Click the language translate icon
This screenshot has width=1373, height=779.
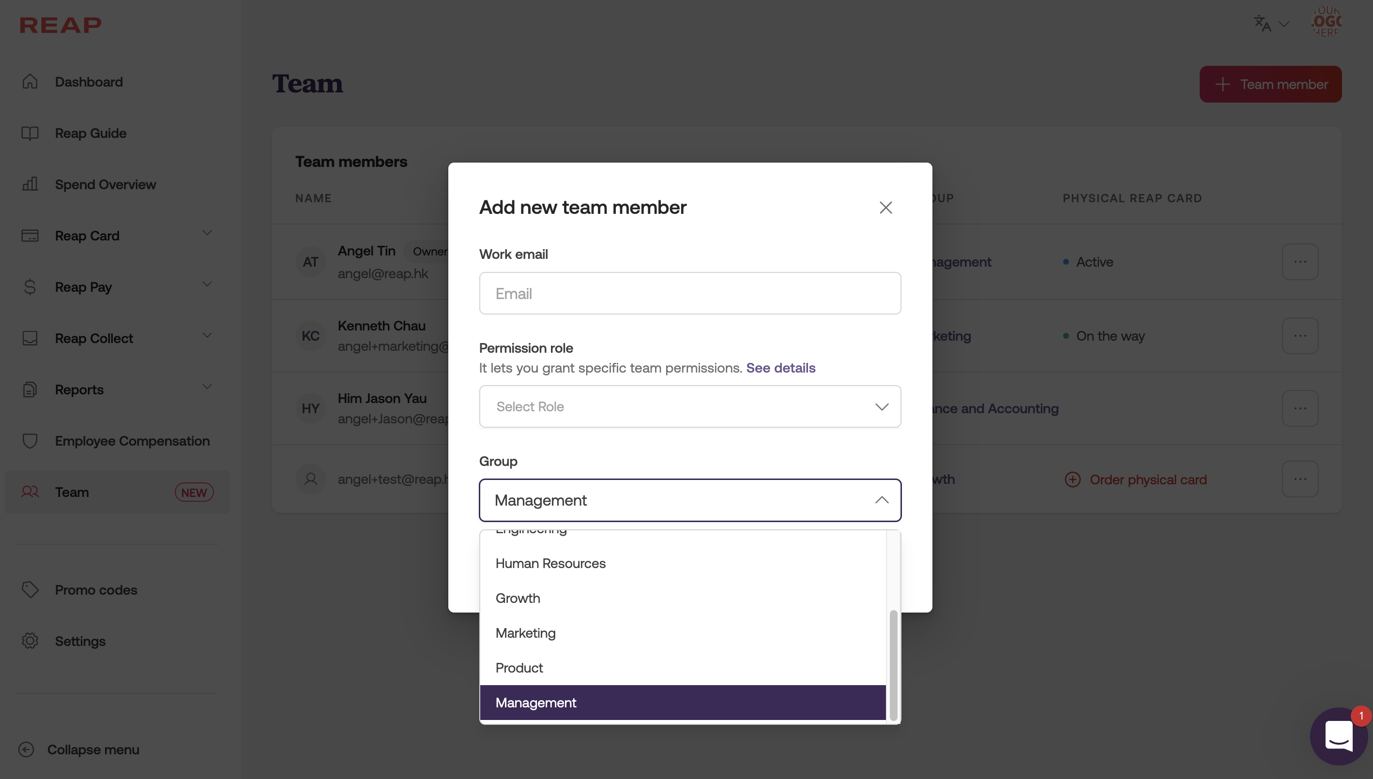(1262, 24)
